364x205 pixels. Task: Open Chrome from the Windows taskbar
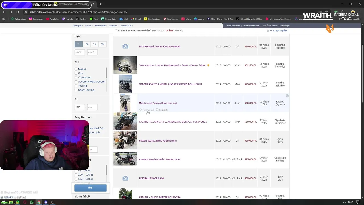39,202
